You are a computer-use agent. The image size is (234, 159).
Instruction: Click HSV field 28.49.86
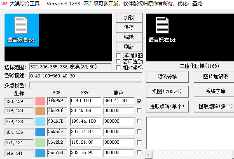86,110
